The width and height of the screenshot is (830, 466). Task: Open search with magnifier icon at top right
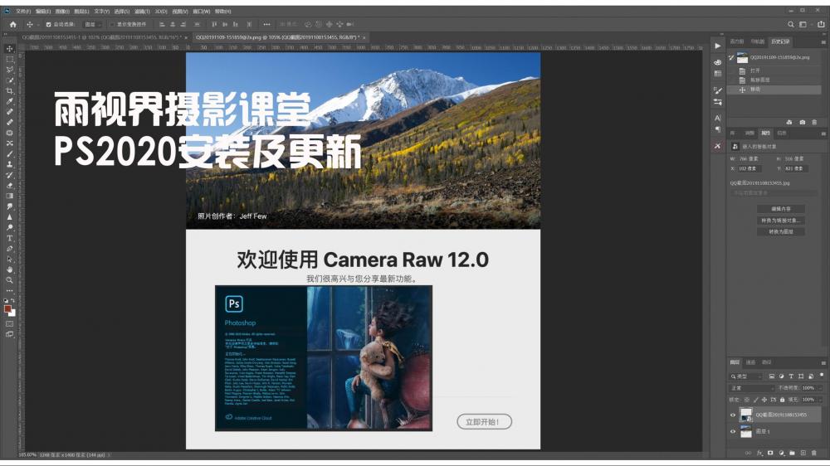pos(790,24)
